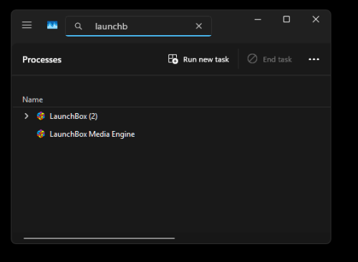Open the three-dot more options menu
The height and width of the screenshot is (262, 358).
tap(314, 59)
